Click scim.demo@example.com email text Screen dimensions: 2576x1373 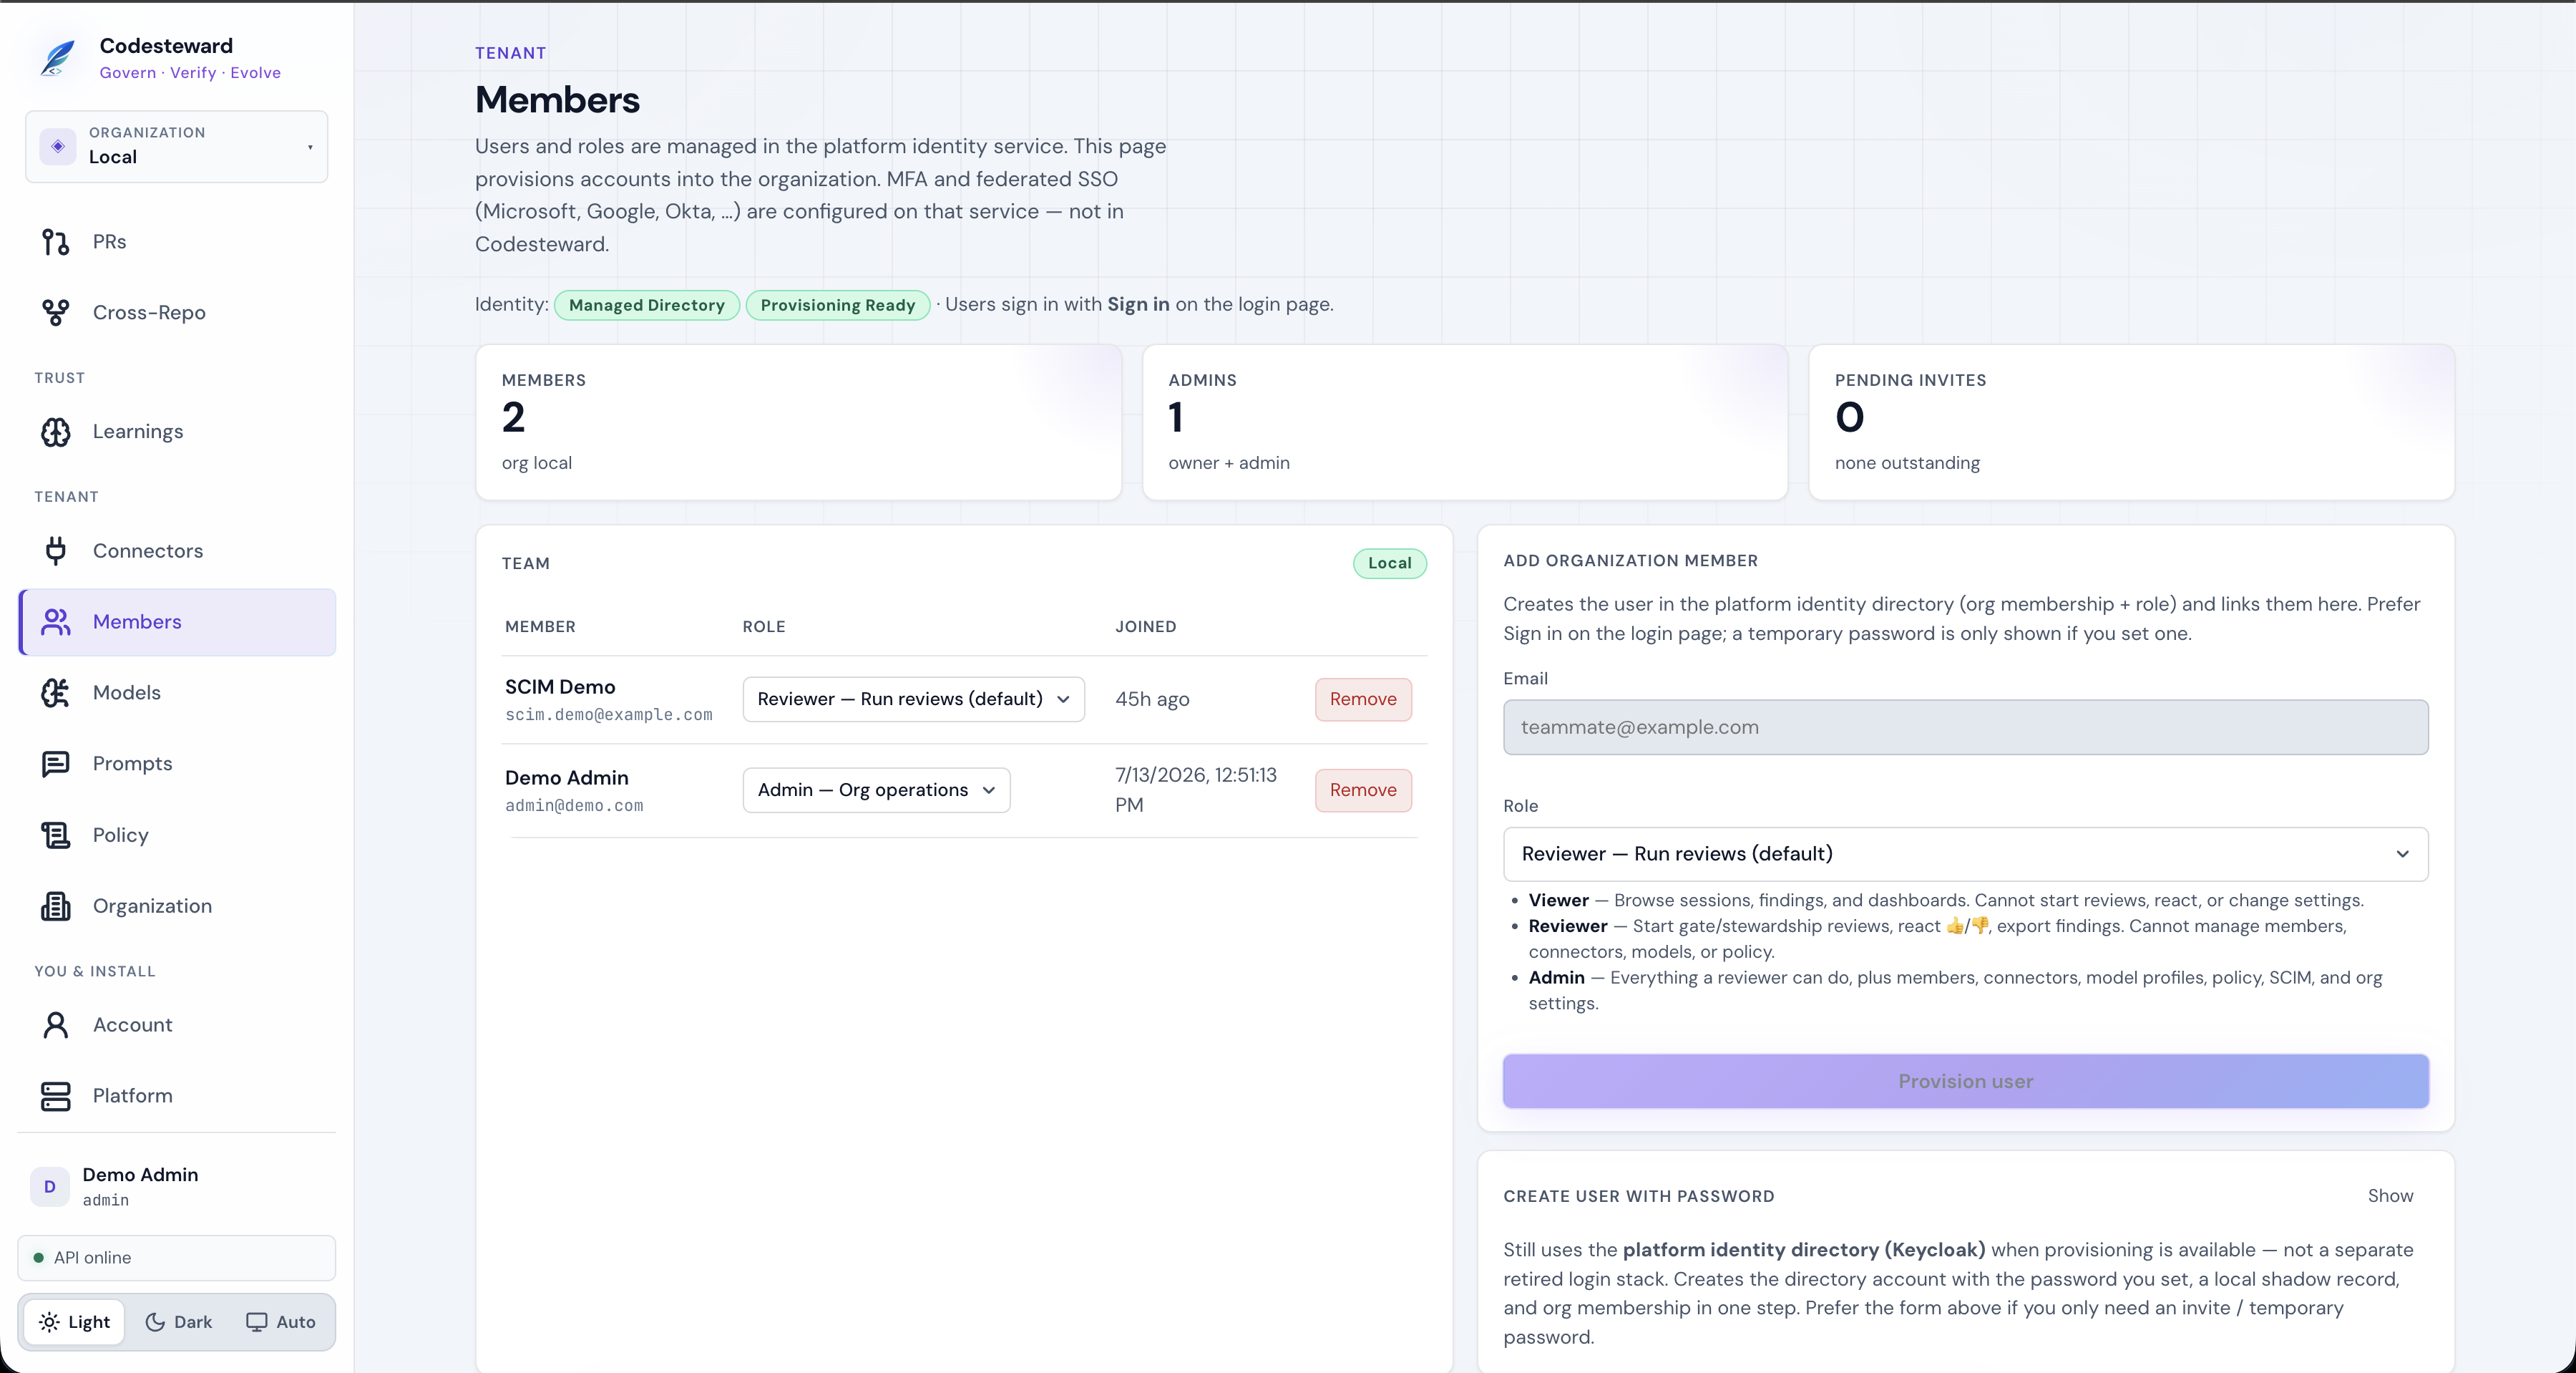click(608, 716)
